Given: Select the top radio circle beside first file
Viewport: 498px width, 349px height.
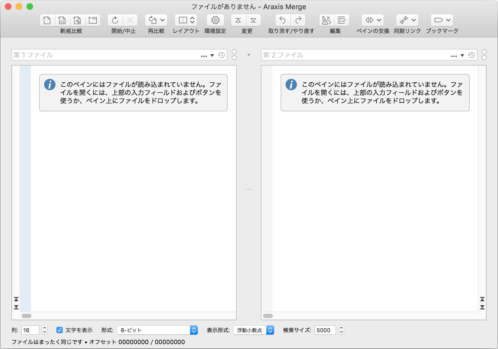Looking at the screenshot, I should (234, 52).
